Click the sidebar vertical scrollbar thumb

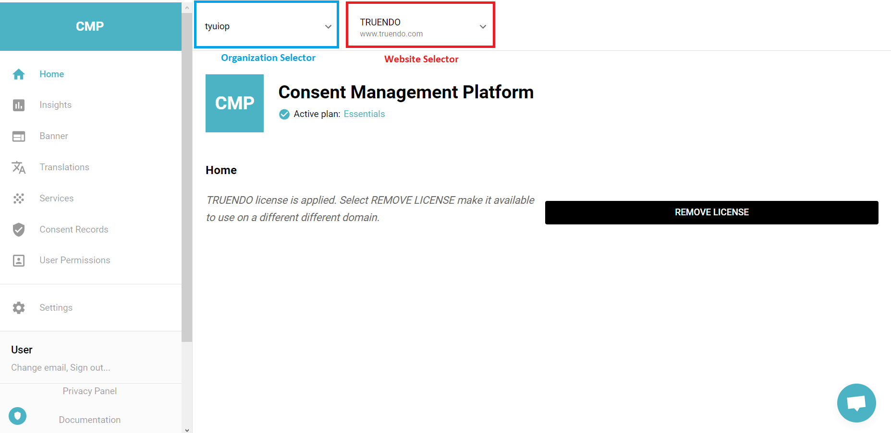pos(187,176)
